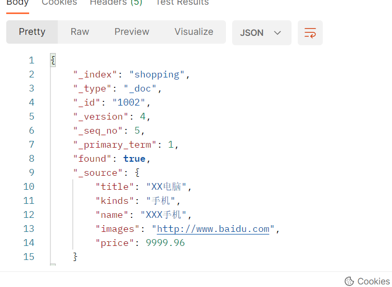The width and height of the screenshot is (392, 287).
Task: Switch to the Body tab
Action: (18, 3)
